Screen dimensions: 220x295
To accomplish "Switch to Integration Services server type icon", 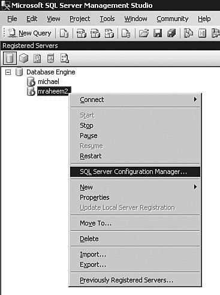I will tap(65, 58).
